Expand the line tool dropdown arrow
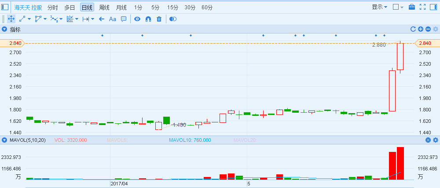The image size is (440, 188). click(29, 19)
